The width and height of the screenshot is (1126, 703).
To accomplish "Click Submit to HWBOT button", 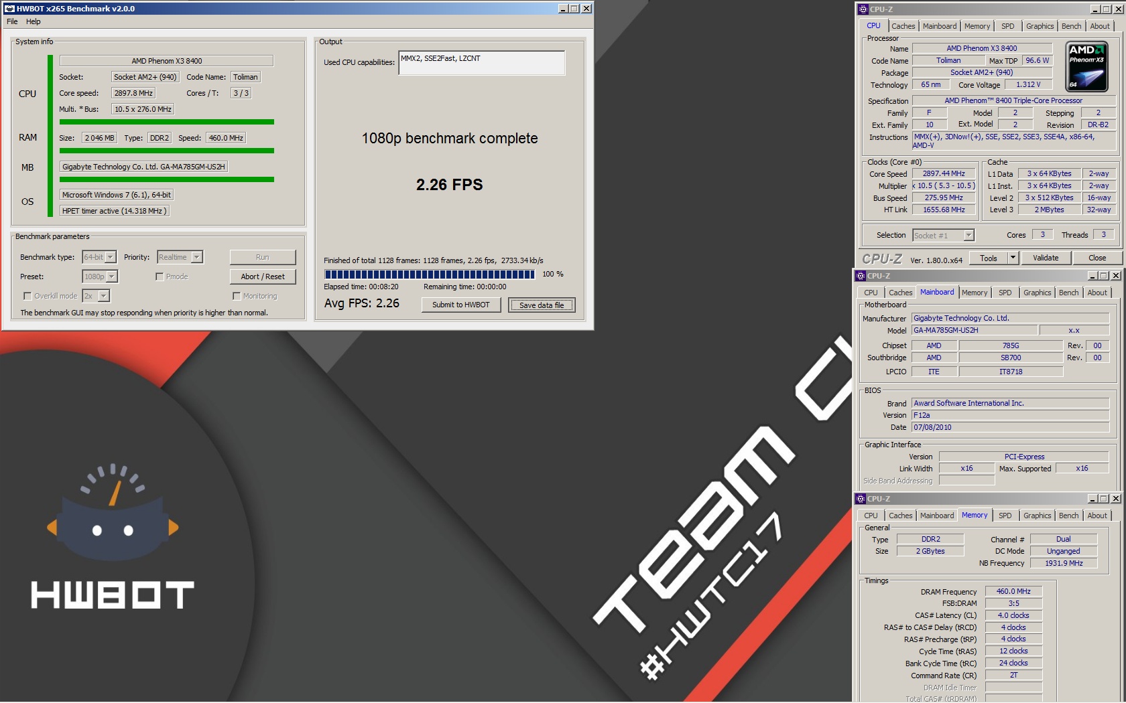I will (461, 305).
